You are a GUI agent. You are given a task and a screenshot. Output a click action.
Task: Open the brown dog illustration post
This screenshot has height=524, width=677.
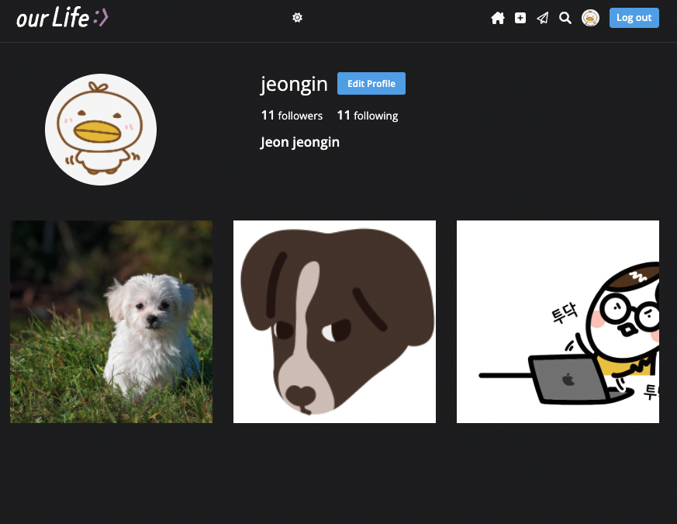[x=334, y=321]
